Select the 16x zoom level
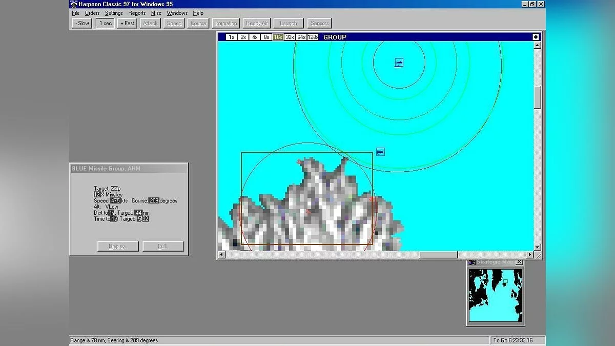 point(278,37)
